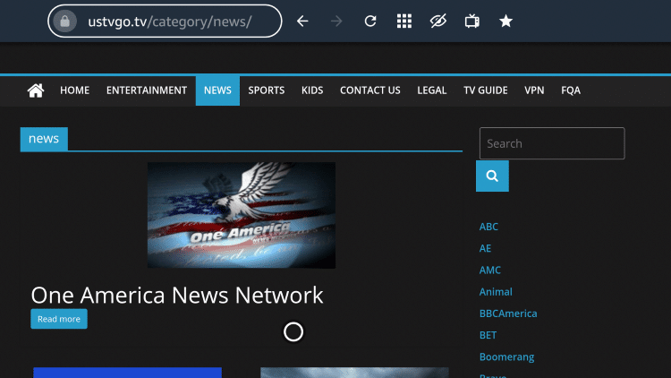Screen dimensions: 671x378
Task: Open the SPORTS menu item
Action: (x=267, y=90)
